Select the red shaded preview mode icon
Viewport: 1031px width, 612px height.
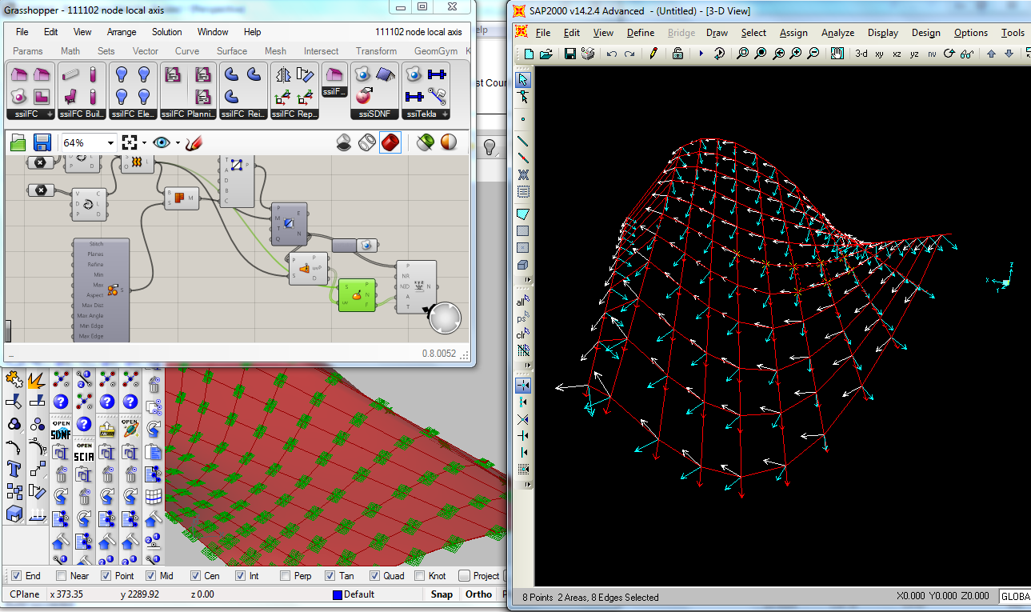tap(390, 142)
